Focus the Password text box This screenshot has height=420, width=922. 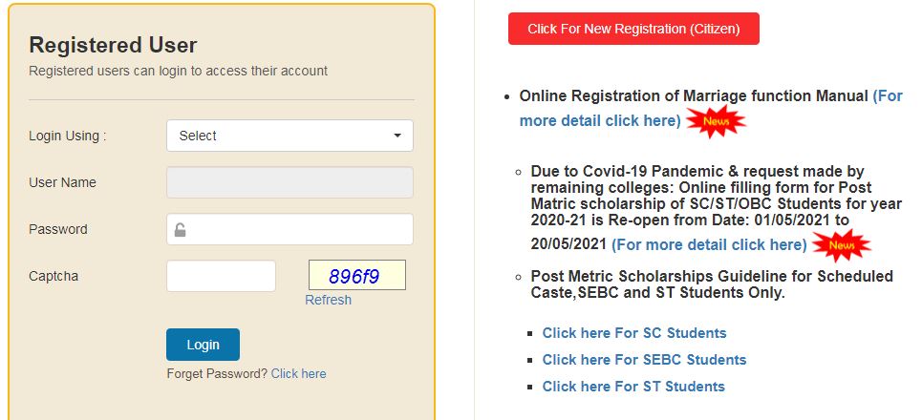click(x=301, y=229)
